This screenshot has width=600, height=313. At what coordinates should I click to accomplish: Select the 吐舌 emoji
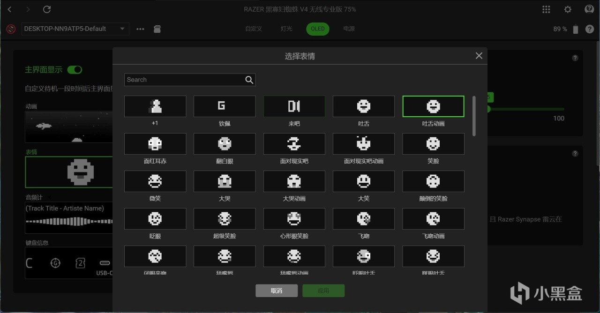[x=364, y=106]
